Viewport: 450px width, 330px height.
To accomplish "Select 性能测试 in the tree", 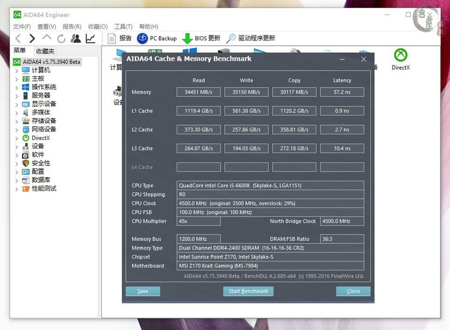I will [44, 189].
